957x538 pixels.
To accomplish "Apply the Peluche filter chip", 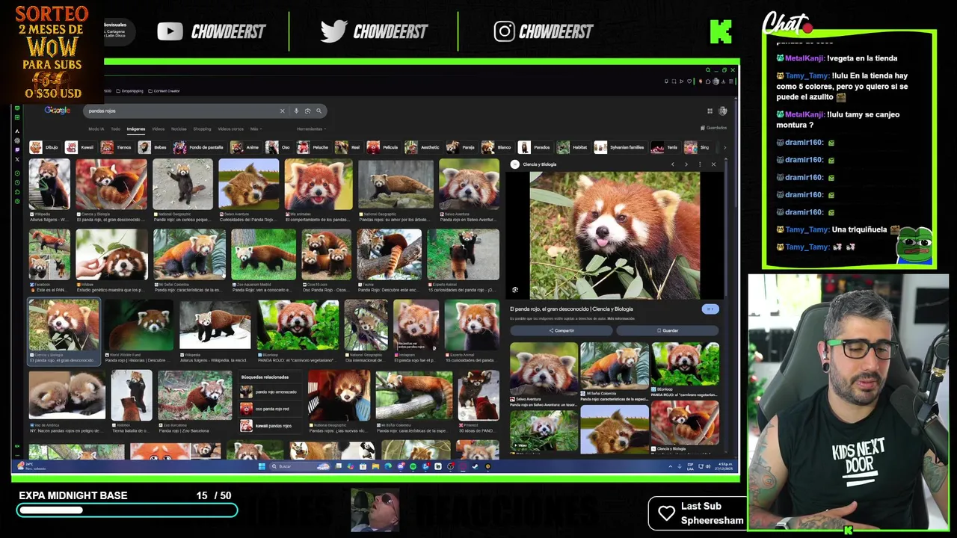I will [313, 147].
